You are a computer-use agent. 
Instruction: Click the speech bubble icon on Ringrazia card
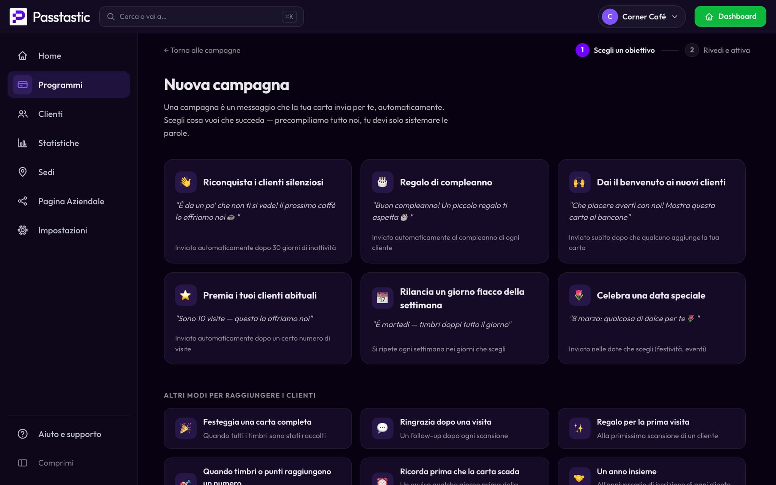(382, 429)
